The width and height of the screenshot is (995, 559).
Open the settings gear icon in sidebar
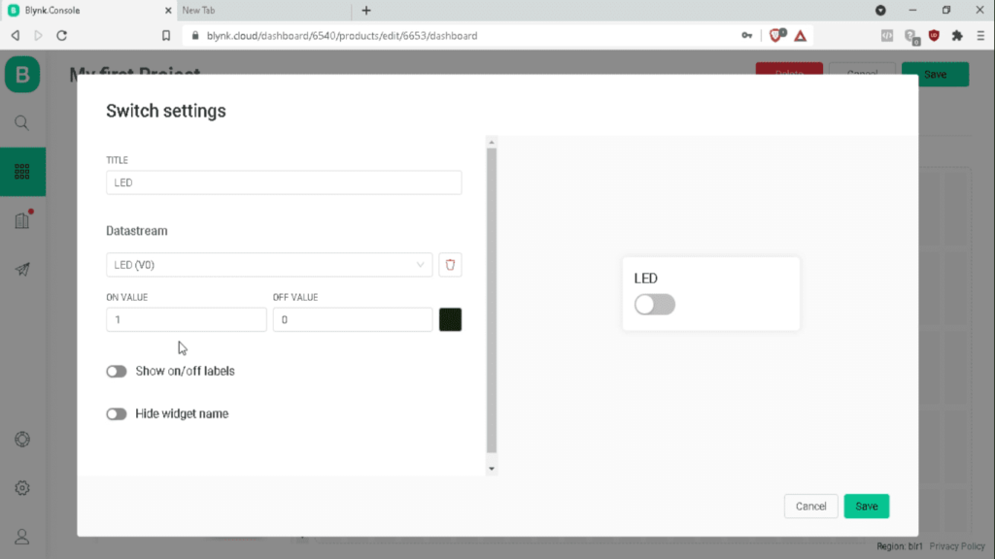(22, 487)
